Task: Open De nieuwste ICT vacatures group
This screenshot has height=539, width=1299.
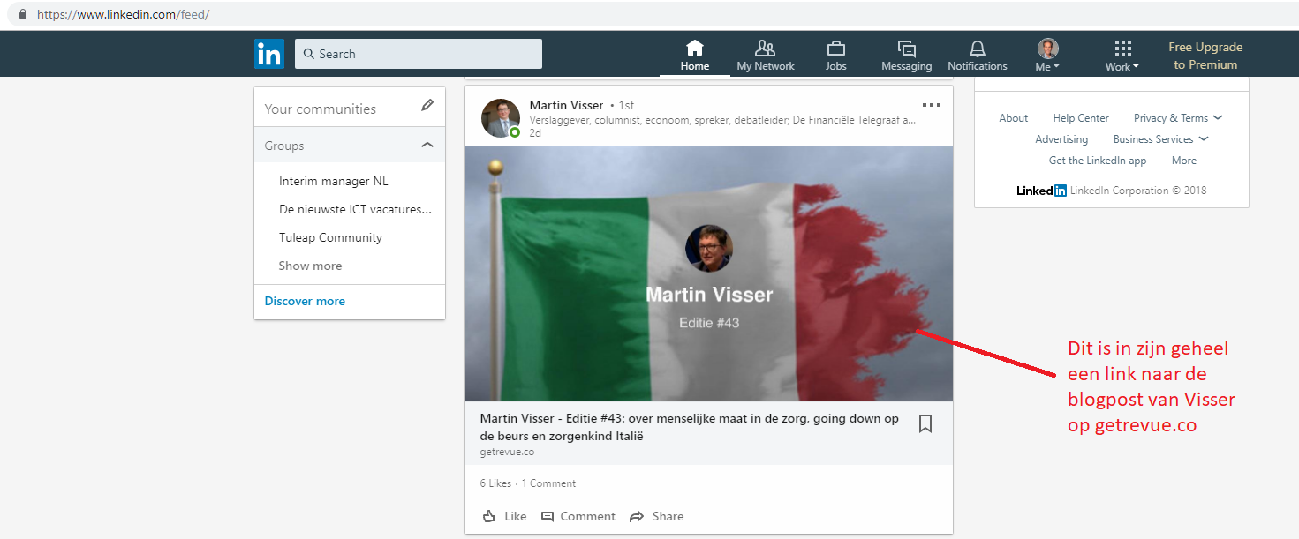Action: 356,209
